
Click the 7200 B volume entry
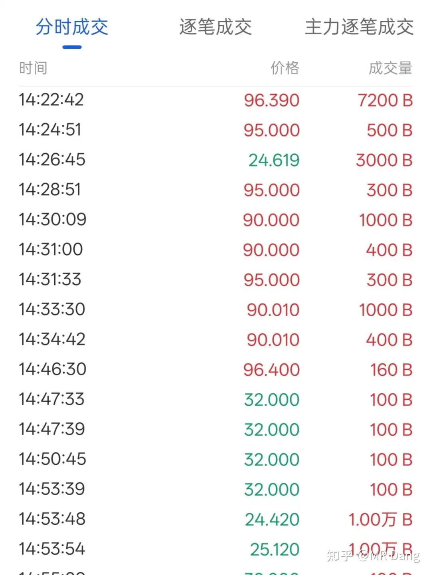point(385,100)
